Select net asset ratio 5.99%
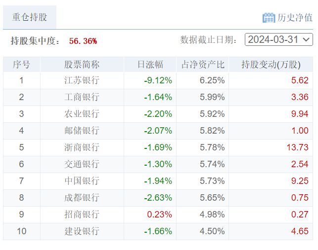 click(212, 97)
